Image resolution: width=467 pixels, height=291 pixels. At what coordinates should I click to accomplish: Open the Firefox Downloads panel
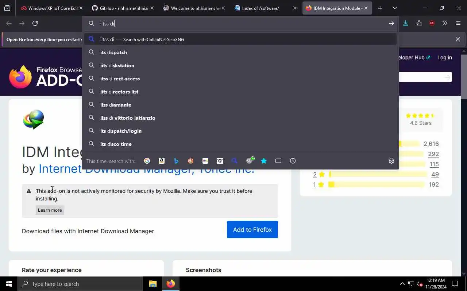point(405,23)
